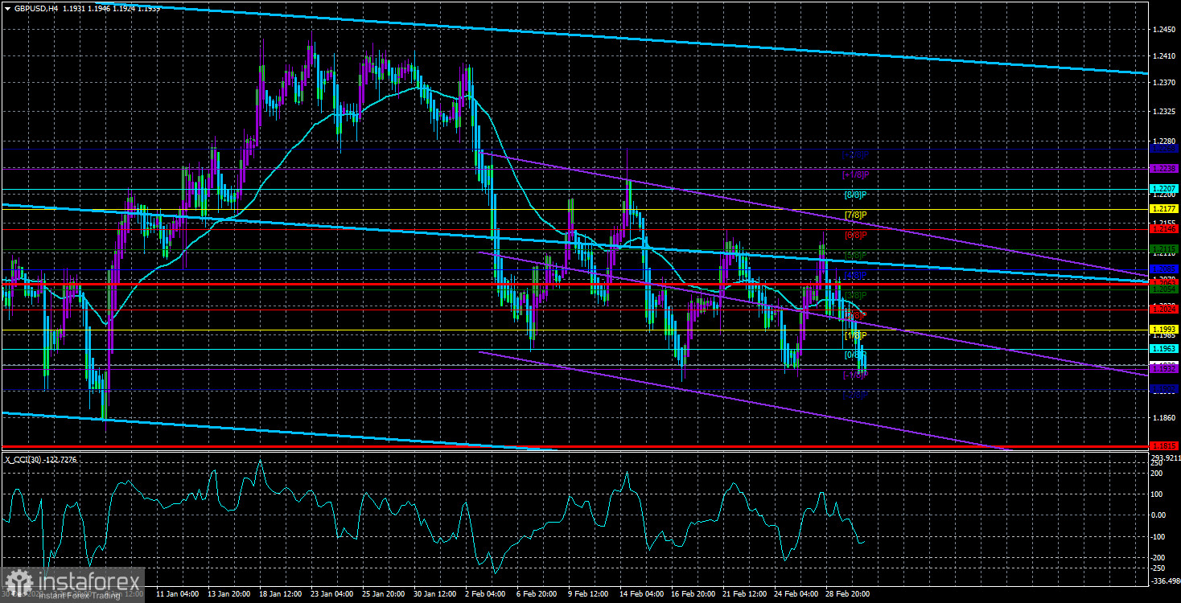1181x603 pixels.
Task: Click the [8/8]P Murray level label
Action: [856, 195]
